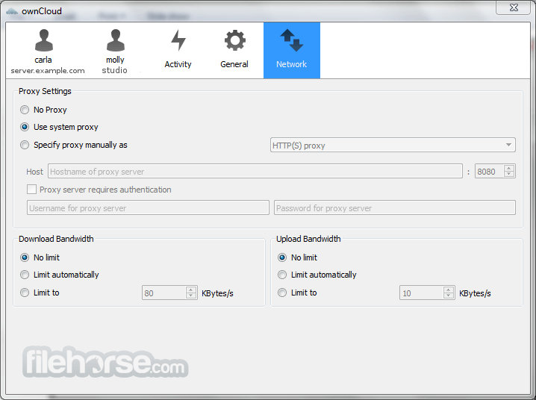The width and height of the screenshot is (536, 400).
Task: Open the carla account tab
Action: [x=47, y=51]
